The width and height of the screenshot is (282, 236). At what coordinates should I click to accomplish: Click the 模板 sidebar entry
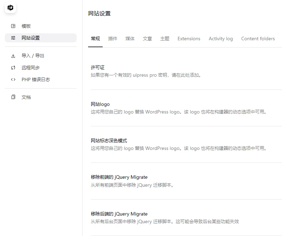click(x=26, y=26)
